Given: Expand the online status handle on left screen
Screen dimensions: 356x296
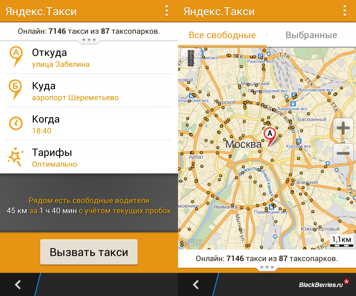Looking at the screenshot, I should 89,40.
